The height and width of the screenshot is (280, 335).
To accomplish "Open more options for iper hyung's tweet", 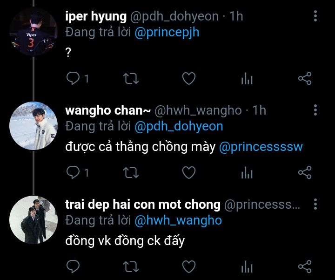I will click(315, 16).
